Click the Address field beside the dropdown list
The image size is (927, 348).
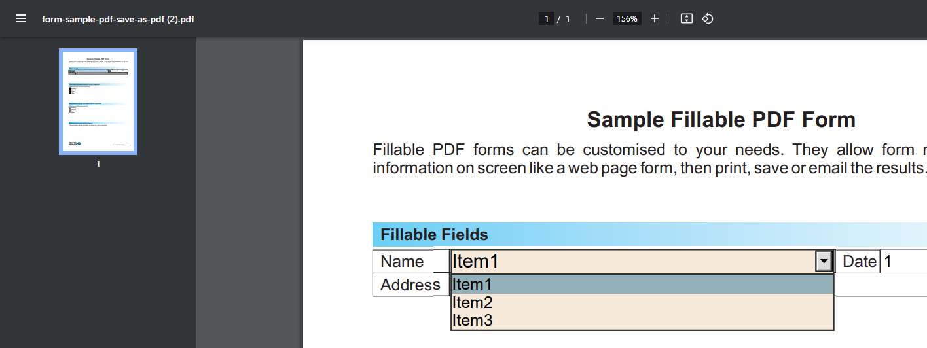click(881, 285)
